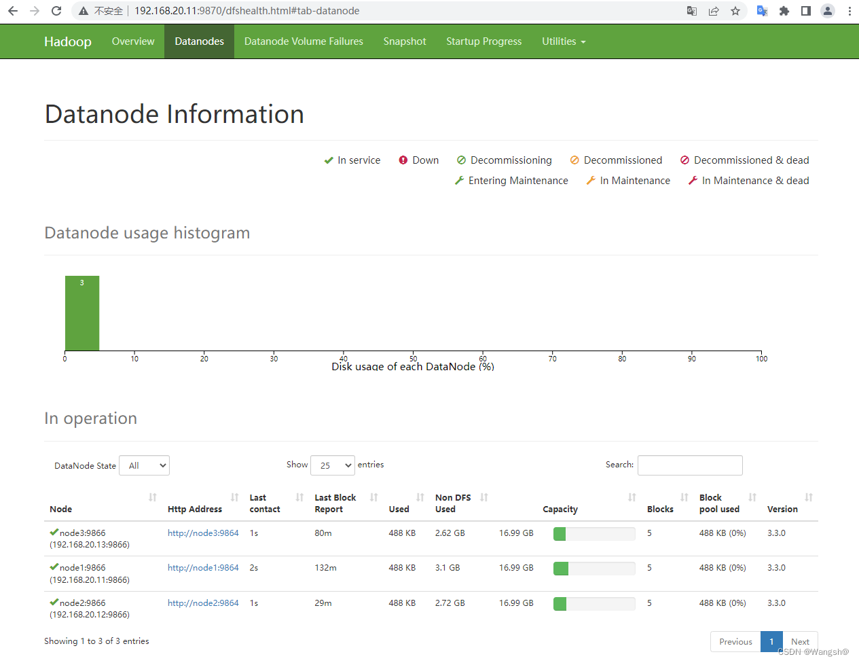The height and width of the screenshot is (663, 859).
Task: Click the Decommissioned & dead red legend icon
Action: pyautogui.click(x=685, y=160)
